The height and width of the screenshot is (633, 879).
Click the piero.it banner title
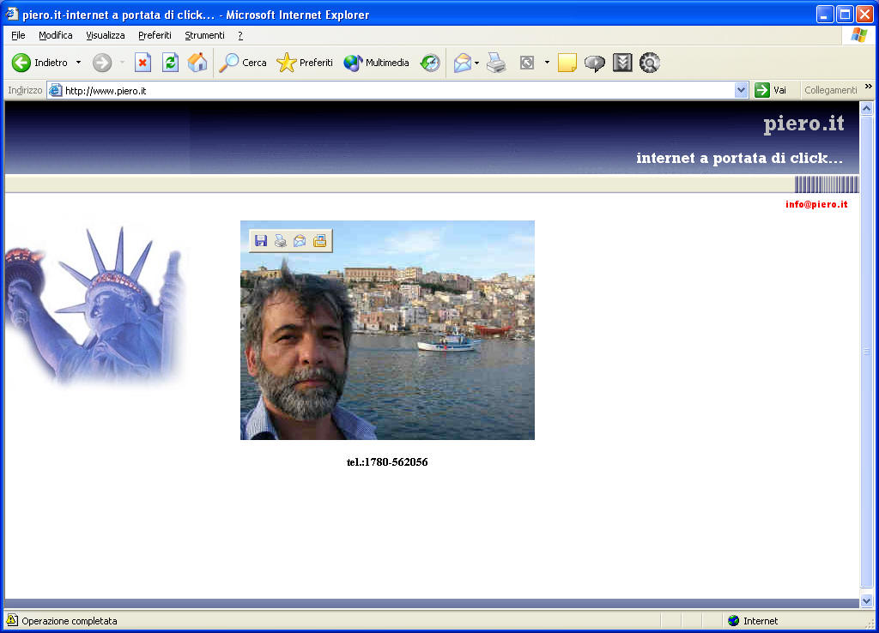click(x=803, y=124)
